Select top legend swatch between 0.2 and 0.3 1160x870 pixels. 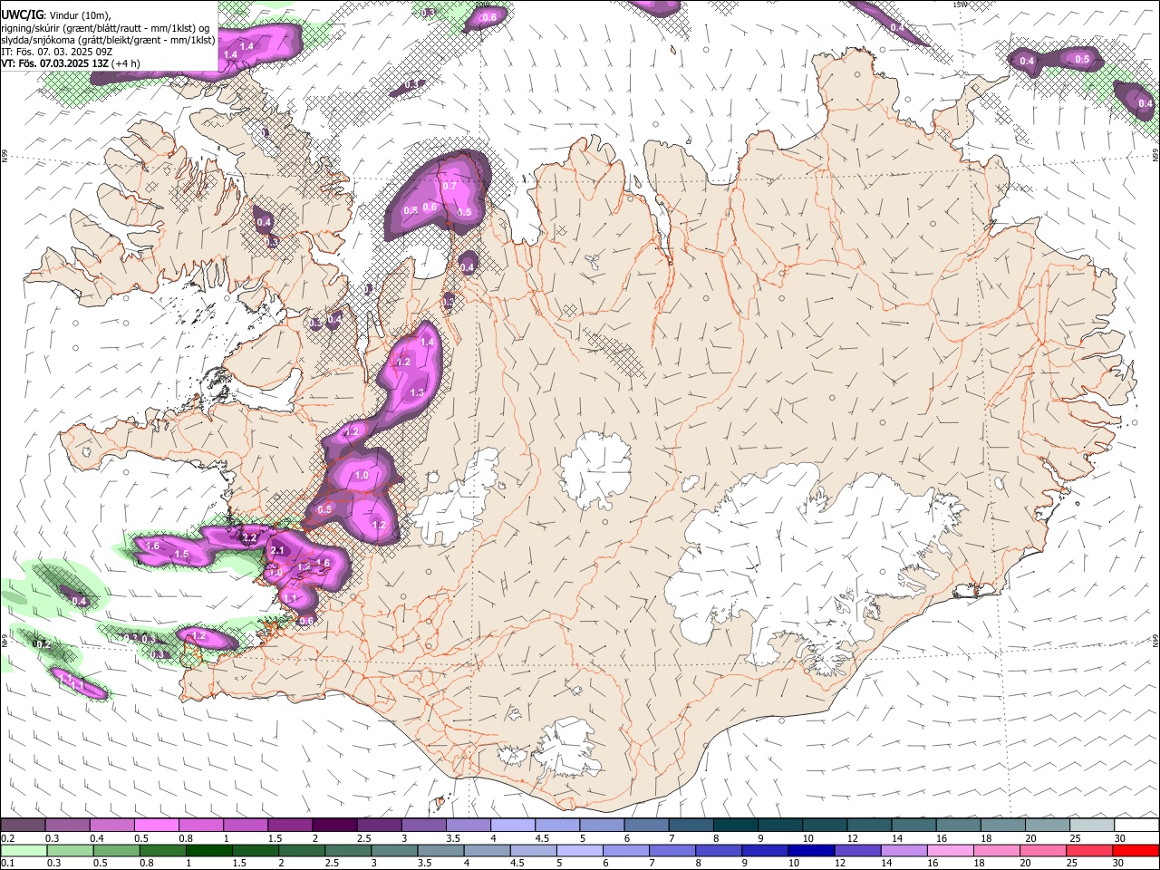[x=24, y=826]
